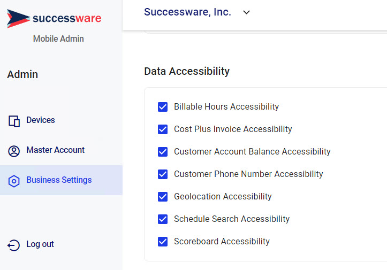Uncheck Billable Hours Accessibility checkbox
Screen dimensions: 387x270
pyautogui.click(x=163, y=107)
